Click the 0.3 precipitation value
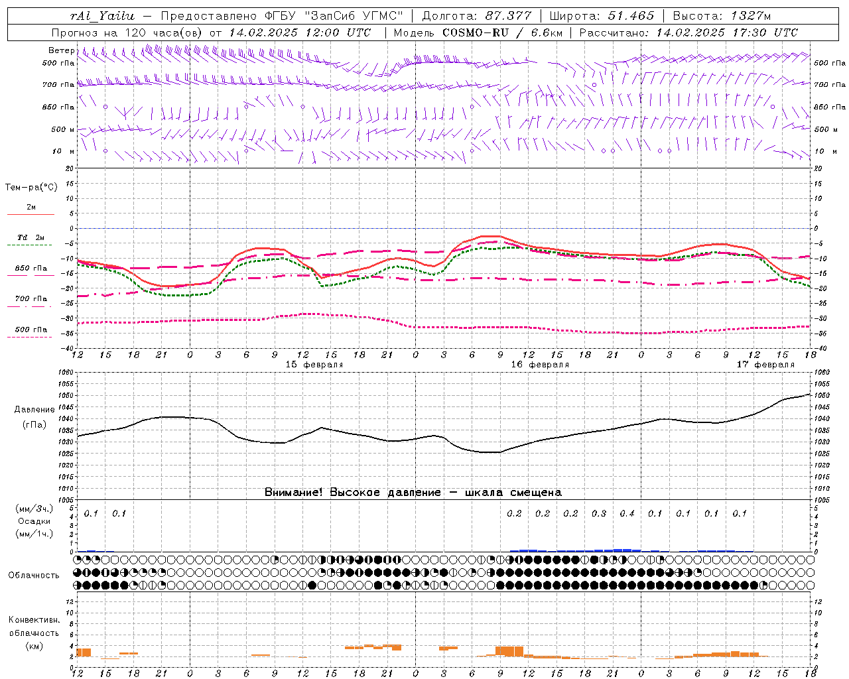The width and height of the screenshot is (849, 679). [x=599, y=513]
